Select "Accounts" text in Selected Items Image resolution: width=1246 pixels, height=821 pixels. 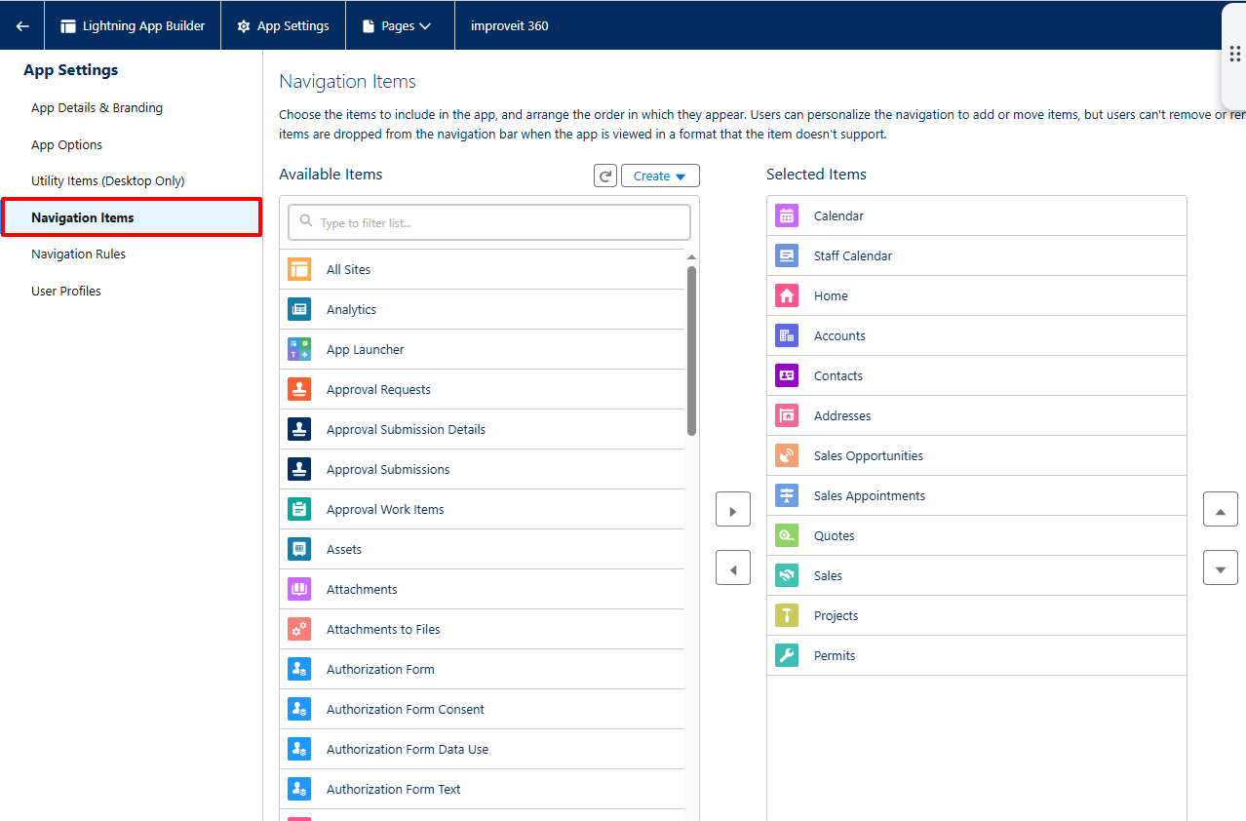(839, 335)
